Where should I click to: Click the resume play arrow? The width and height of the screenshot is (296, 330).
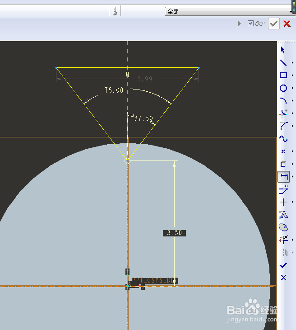239,24
